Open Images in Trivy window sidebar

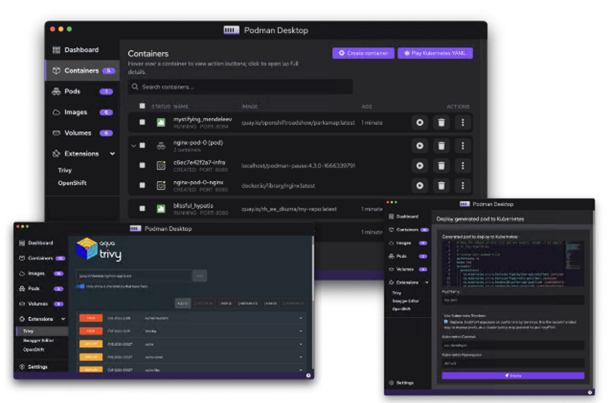pyautogui.click(x=42, y=273)
